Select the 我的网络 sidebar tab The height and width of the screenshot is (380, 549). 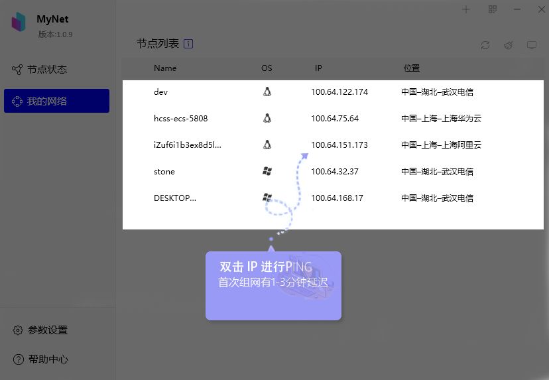click(56, 101)
